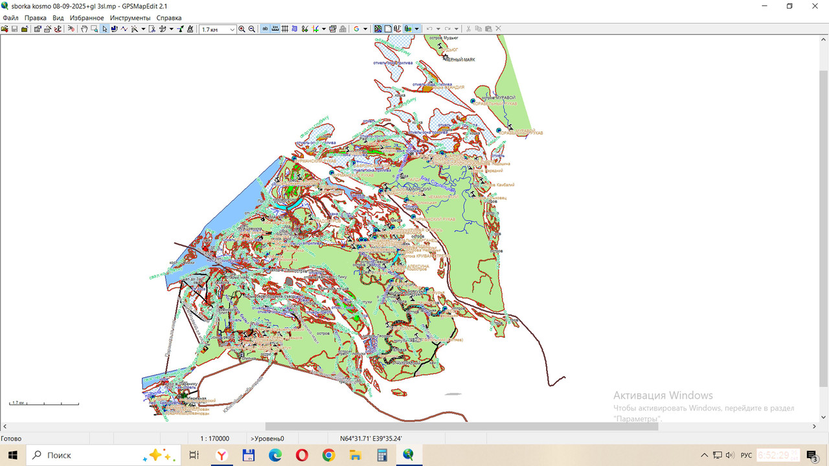Expand the Undo history dropdown arrow
The width and height of the screenshot is (829, 466).
438,29
